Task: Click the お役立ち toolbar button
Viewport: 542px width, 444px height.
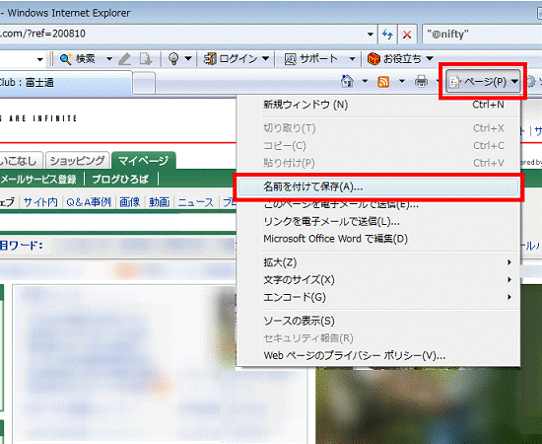Action: click(x=394, y=59)
